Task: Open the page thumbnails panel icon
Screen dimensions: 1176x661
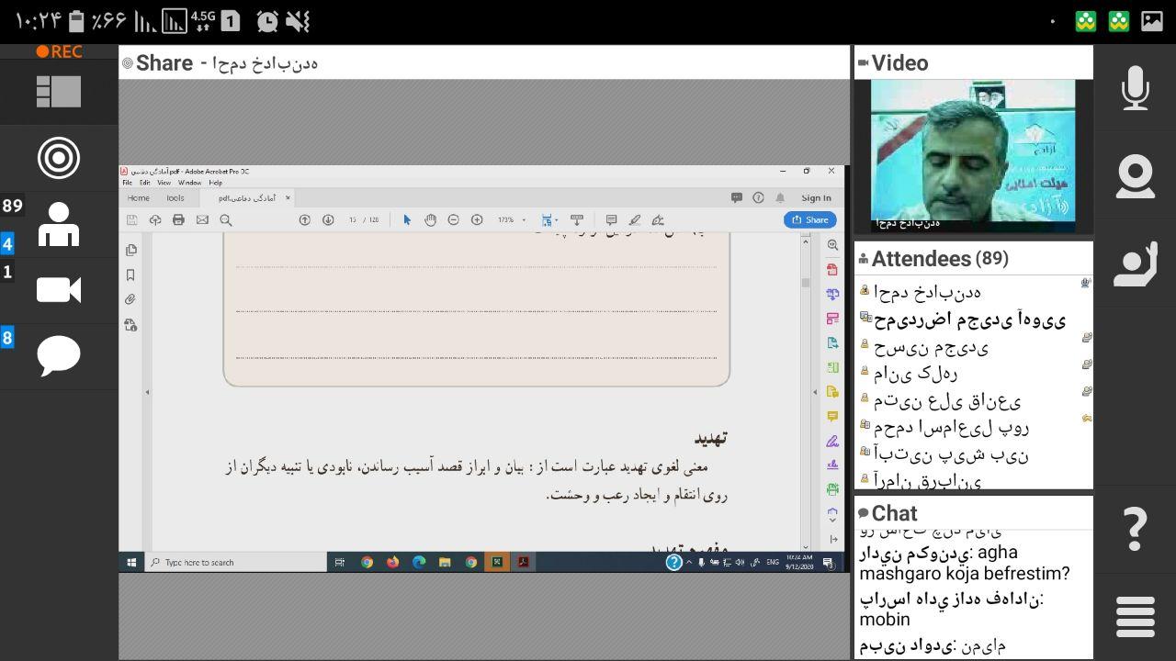Action: (x=131, y=250)
